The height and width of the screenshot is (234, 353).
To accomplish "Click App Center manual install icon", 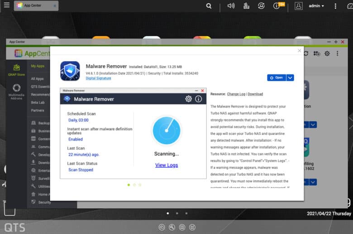I will pyautogui.click(x=317, y=54).
